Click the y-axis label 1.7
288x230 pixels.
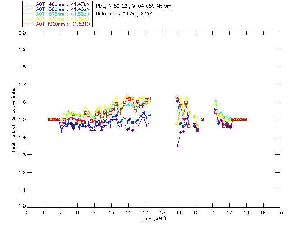click(x=22, y=84)
